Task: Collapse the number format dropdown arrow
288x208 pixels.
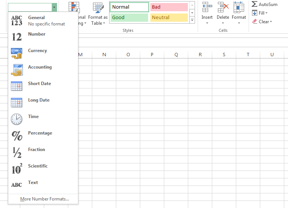Action: (x=54, y=7)
